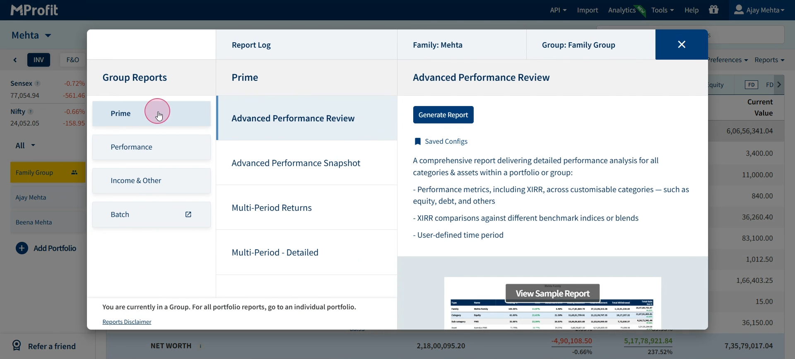
Task: Open the gift rewards icon
Action: point(714,10)
